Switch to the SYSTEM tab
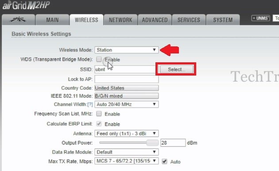 click(x=223, y=20)
